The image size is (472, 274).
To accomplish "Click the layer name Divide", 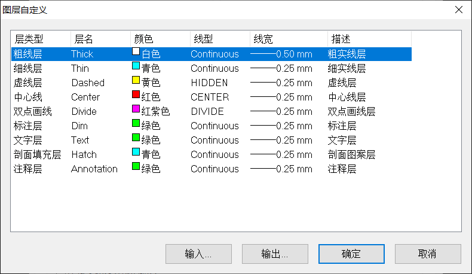I will tap(84, 111).
